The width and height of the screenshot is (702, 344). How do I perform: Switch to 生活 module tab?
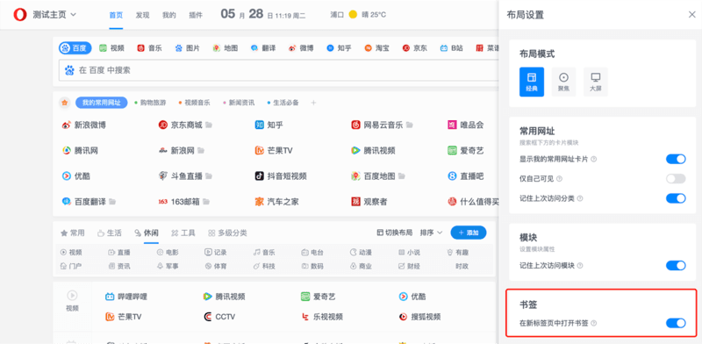point(109,233)
